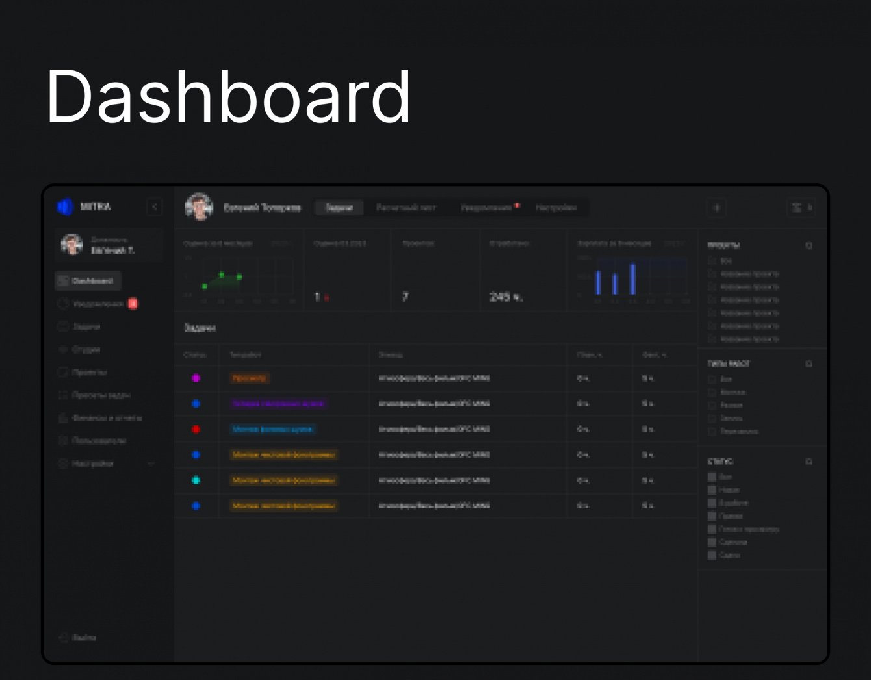Click the 245 ч. worked hours value
Image resolution: width=871 pixels, height=680 pixels.
[x=506, y=296]
